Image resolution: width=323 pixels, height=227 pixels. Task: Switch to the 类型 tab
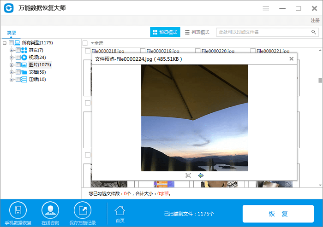coord(12,33)
